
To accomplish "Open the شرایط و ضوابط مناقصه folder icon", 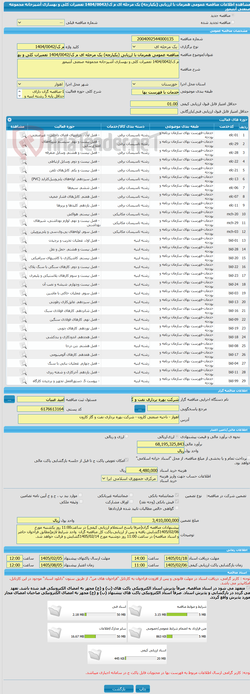I will pos(135,611).
